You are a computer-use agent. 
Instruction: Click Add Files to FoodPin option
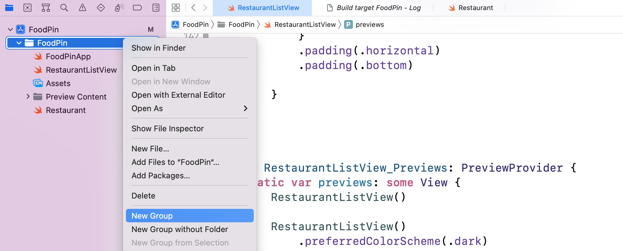tap(175, 162)
